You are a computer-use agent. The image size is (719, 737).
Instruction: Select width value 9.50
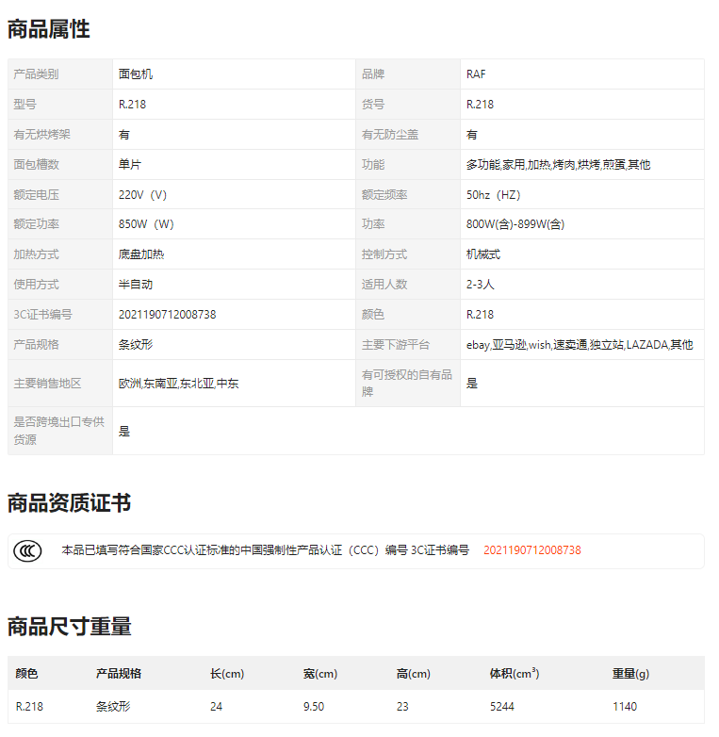(314, 707)
